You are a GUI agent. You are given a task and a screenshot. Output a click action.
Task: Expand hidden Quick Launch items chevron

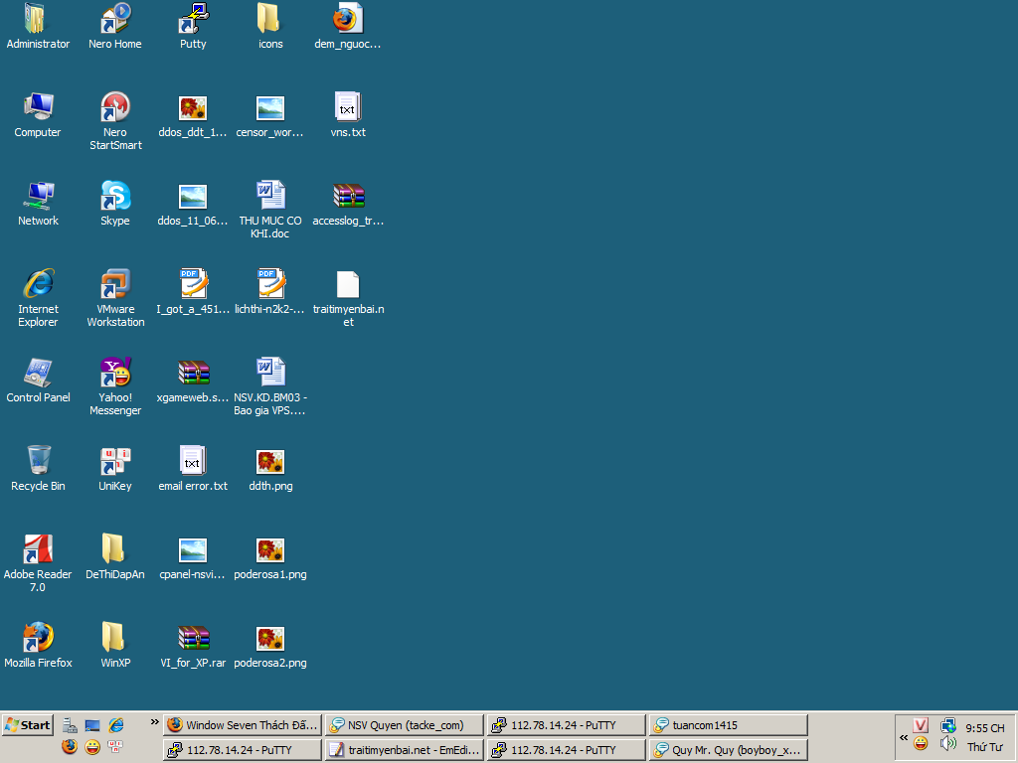tap(155, 722)
